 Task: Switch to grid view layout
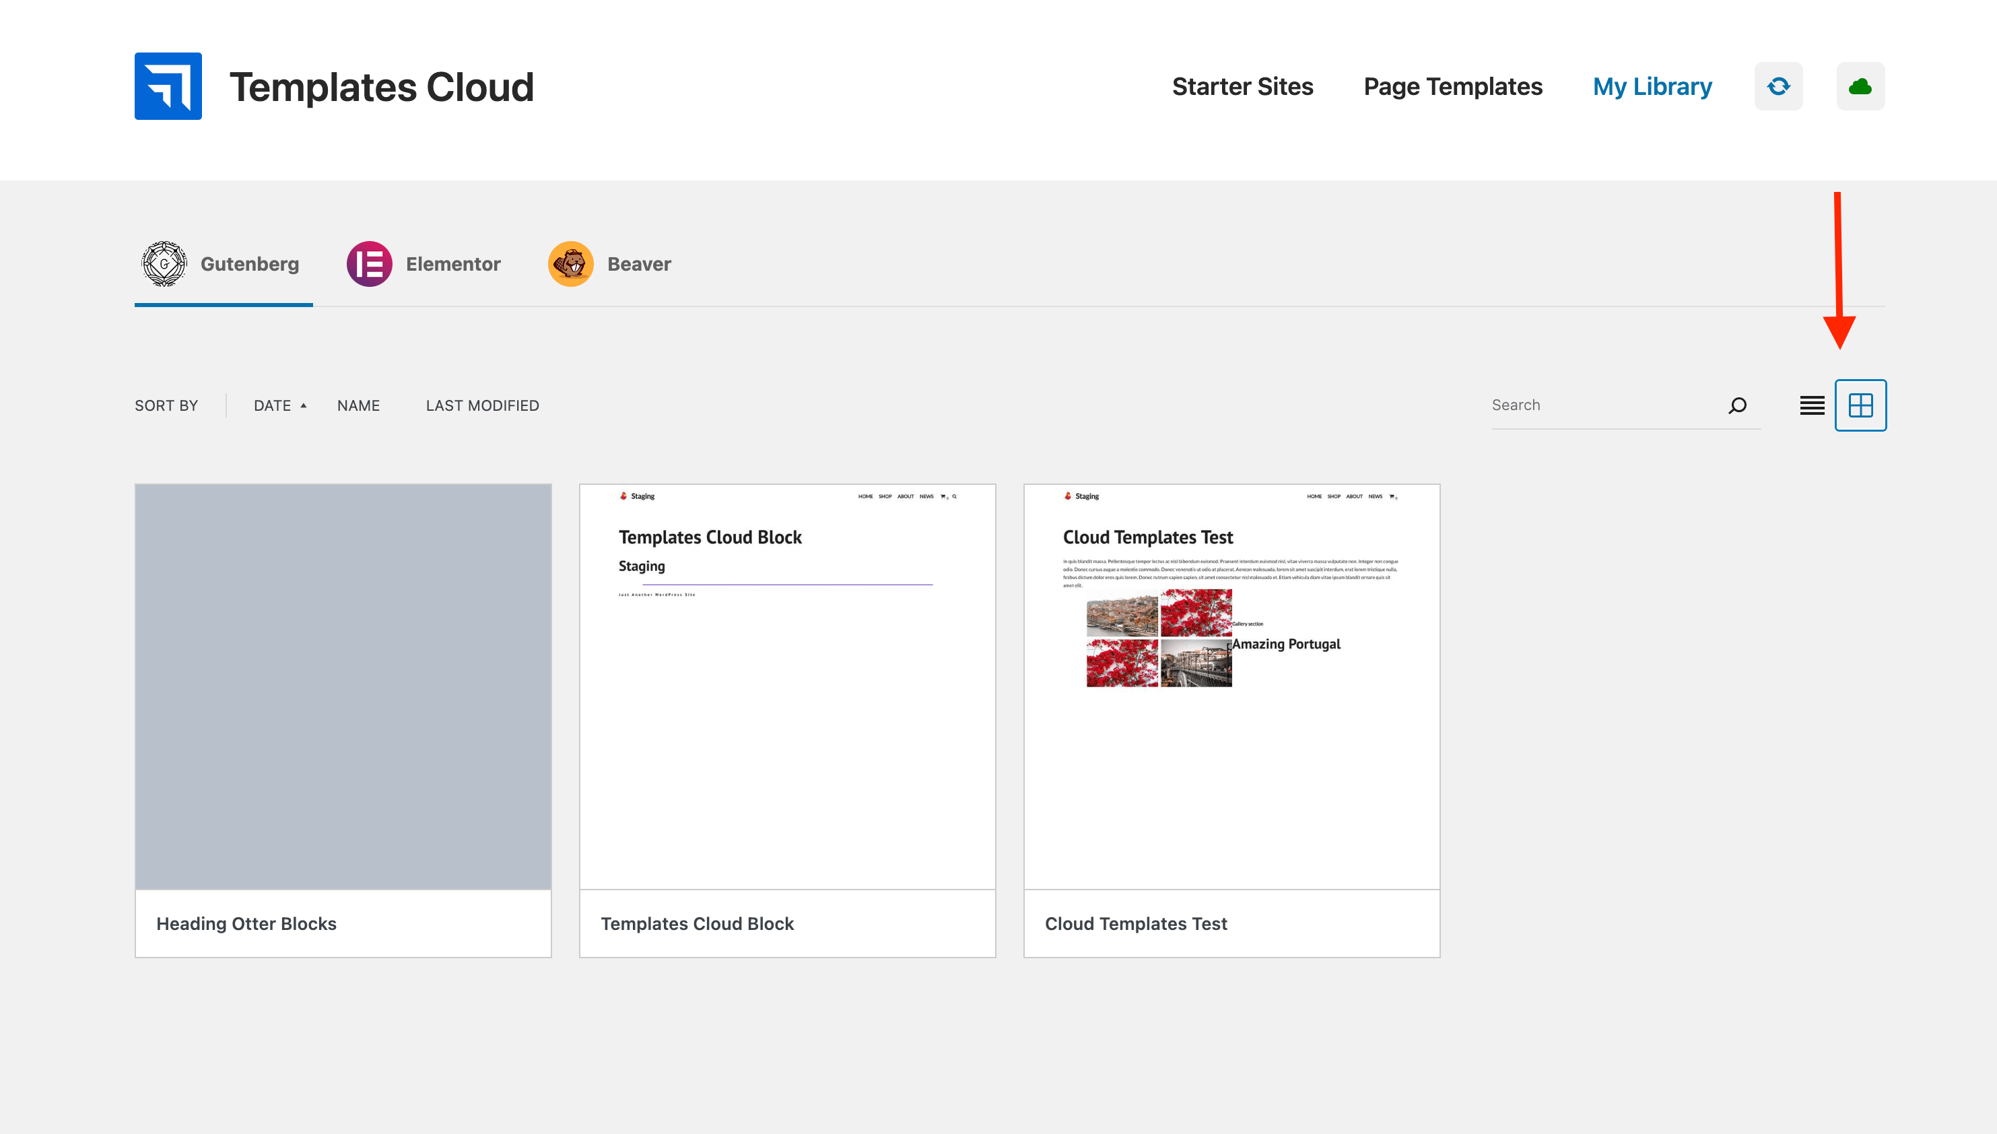pyautogui.click(x=1860, y=405)
